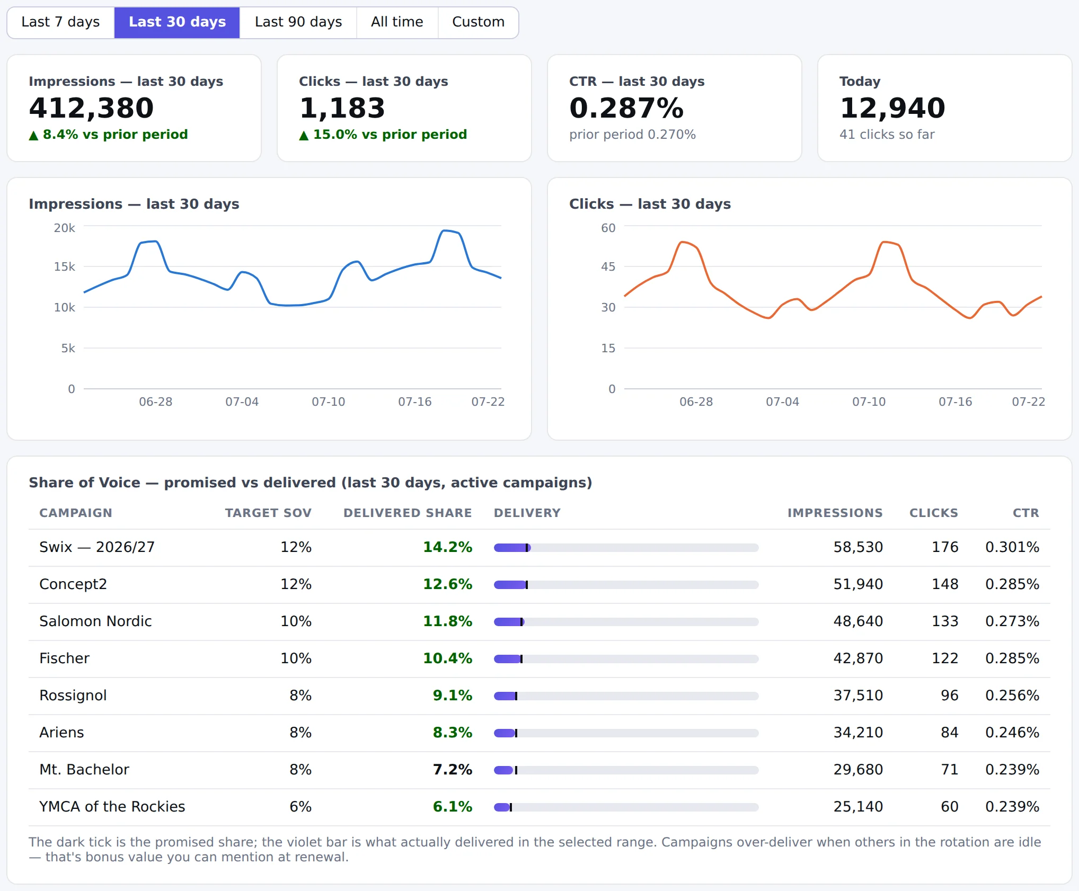Click the 07-16 label on Clicks chart
This screenshot has width=1079, height=891.
click(x=956, y=402)
